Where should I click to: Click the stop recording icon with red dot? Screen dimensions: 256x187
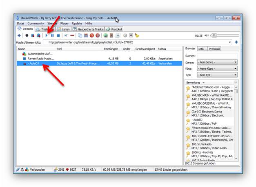tap(33, 35)
